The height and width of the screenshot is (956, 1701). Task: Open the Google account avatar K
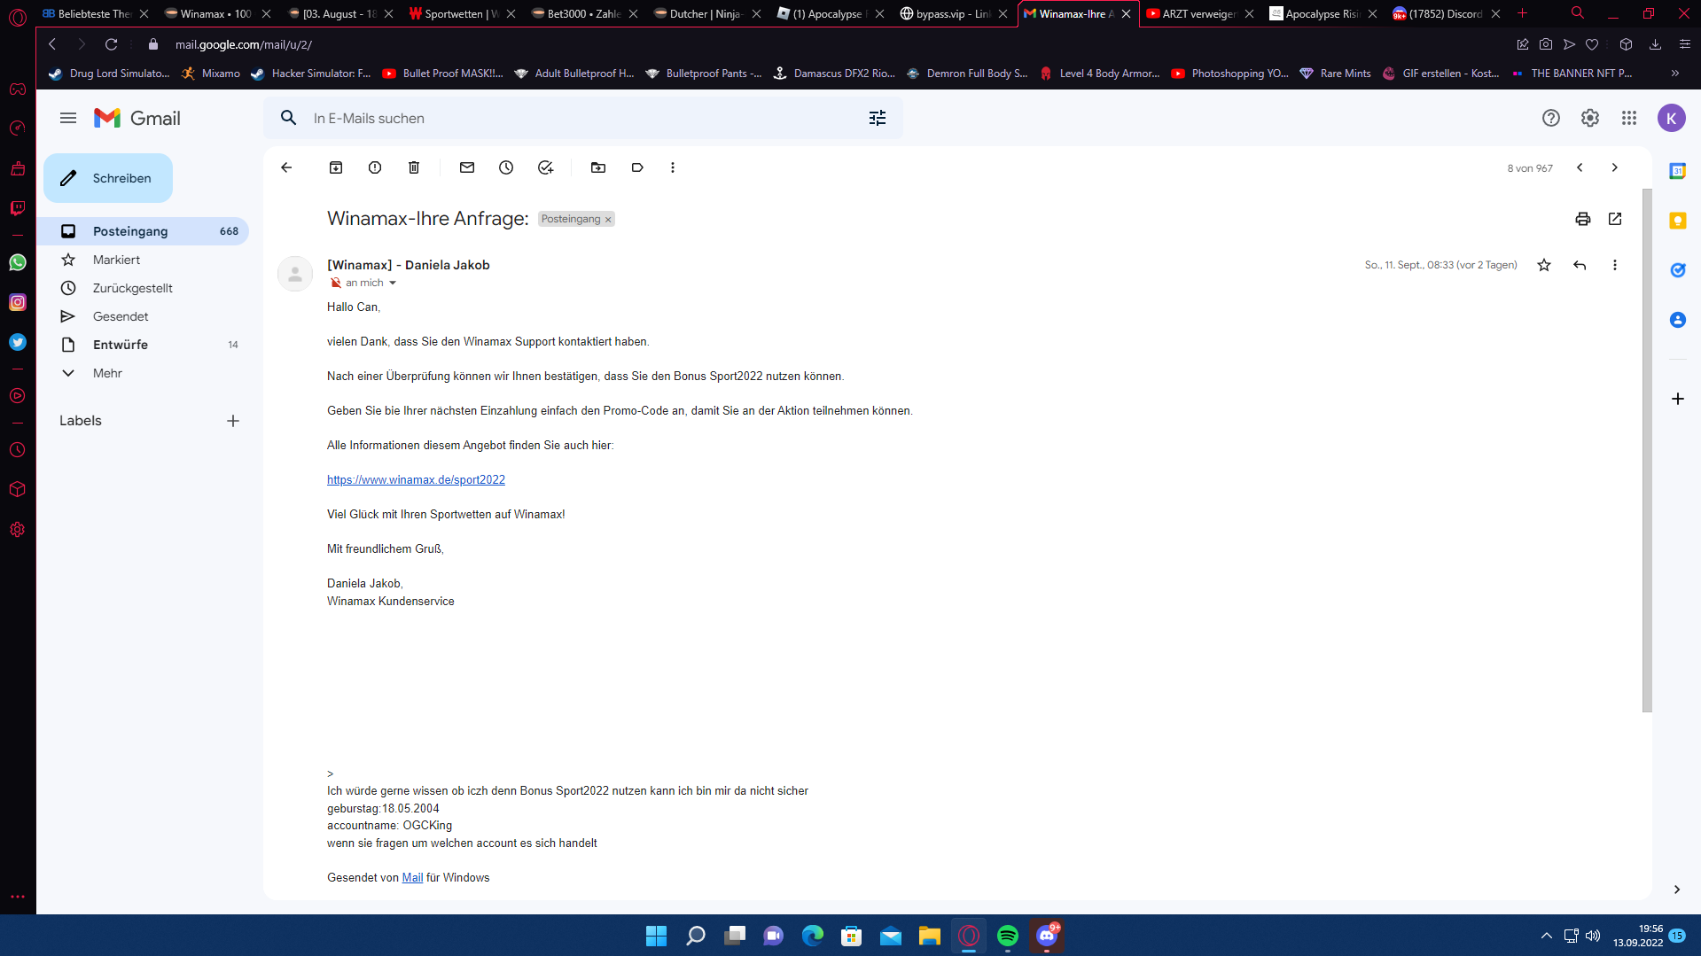[x=1672, y=118]
